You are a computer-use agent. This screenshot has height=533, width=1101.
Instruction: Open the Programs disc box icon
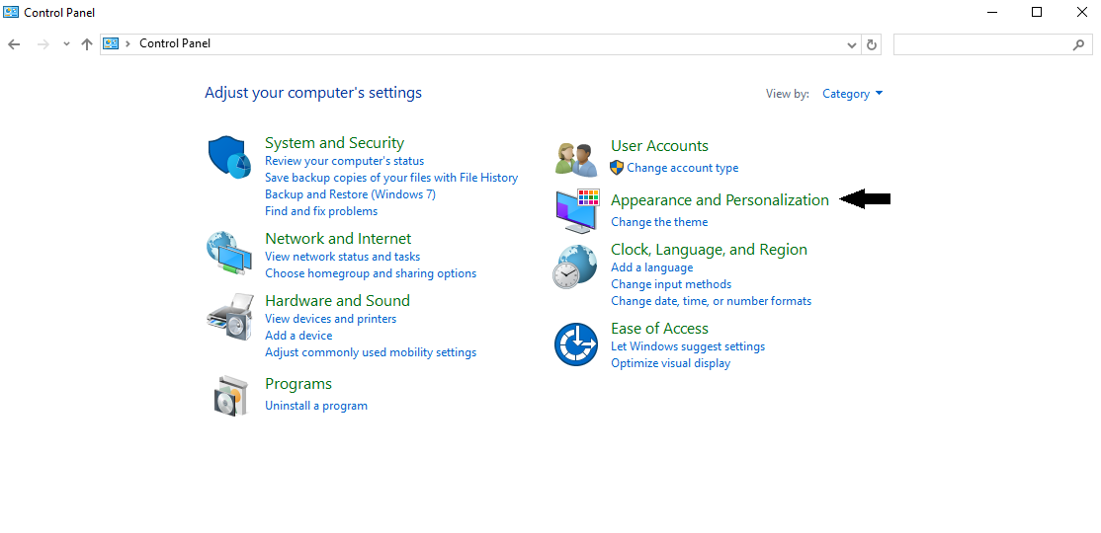pyautogui.click(x=229, y=396)
